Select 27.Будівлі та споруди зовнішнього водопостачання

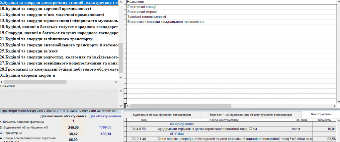tap(59, 63)
